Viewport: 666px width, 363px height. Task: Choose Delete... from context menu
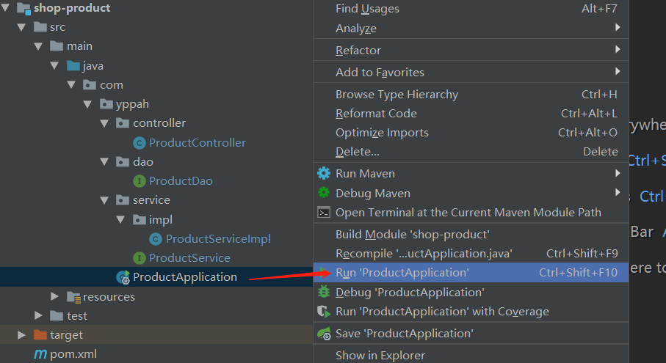coord(471,152)
